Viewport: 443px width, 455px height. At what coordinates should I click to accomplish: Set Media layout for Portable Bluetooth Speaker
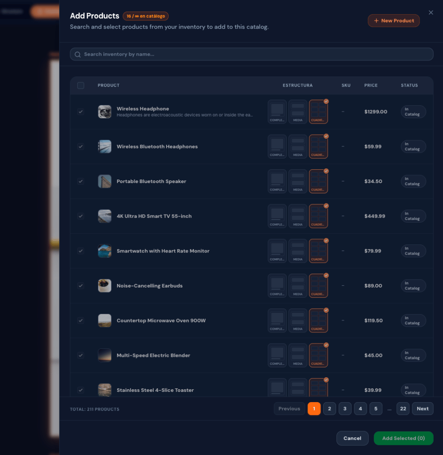tap(298, 181)
